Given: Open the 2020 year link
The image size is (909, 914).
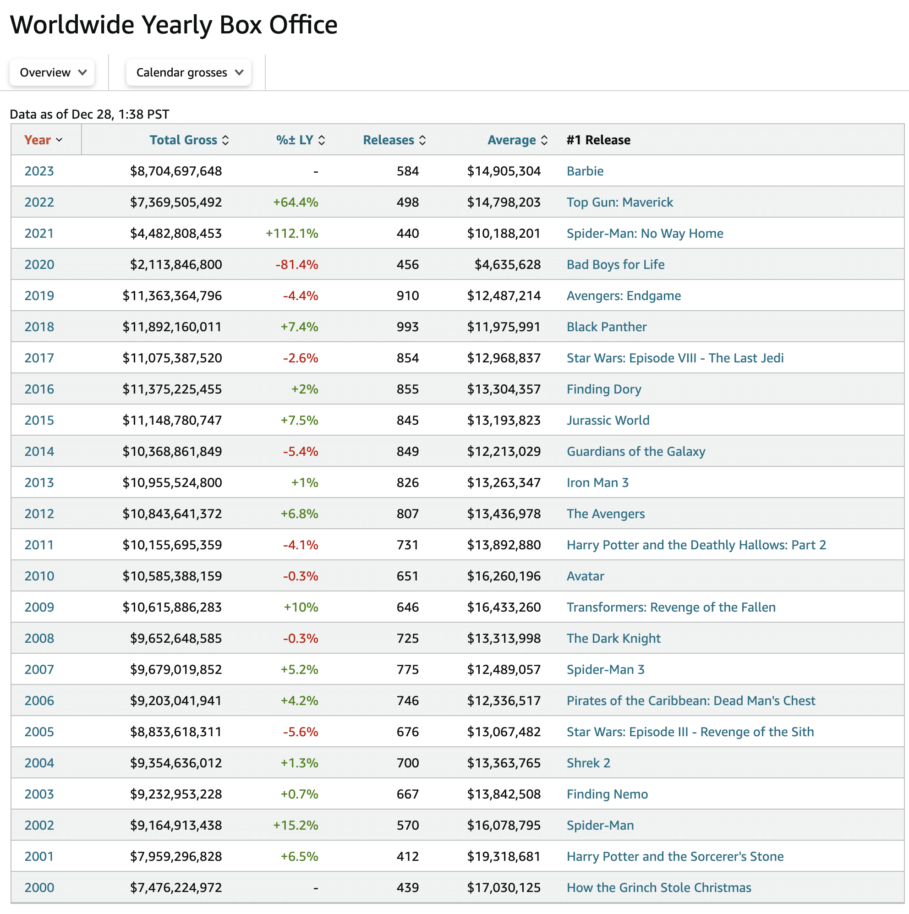Looking at the screenshot, I should pyautogui.click(x=39, y=264).
